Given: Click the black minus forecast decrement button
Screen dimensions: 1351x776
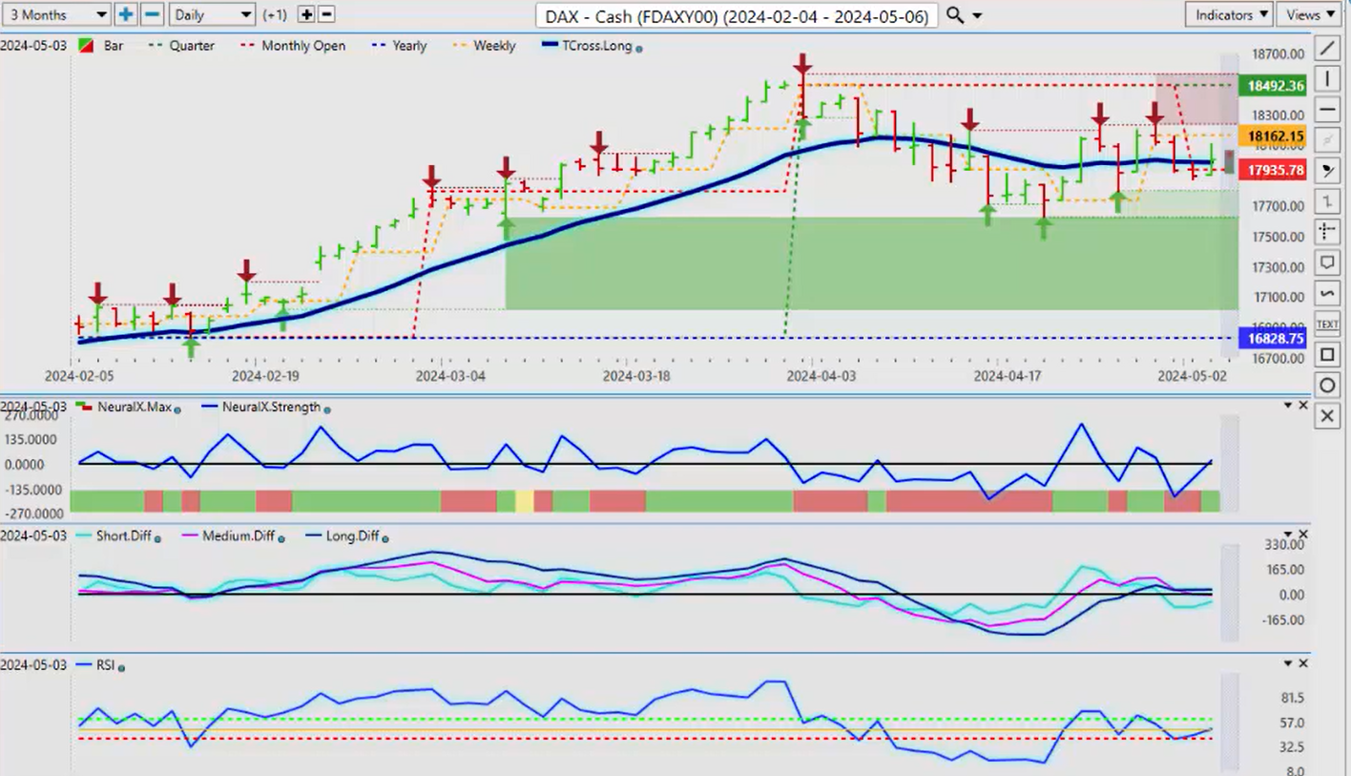Looking at the screenshot, I should coord(326,14).
